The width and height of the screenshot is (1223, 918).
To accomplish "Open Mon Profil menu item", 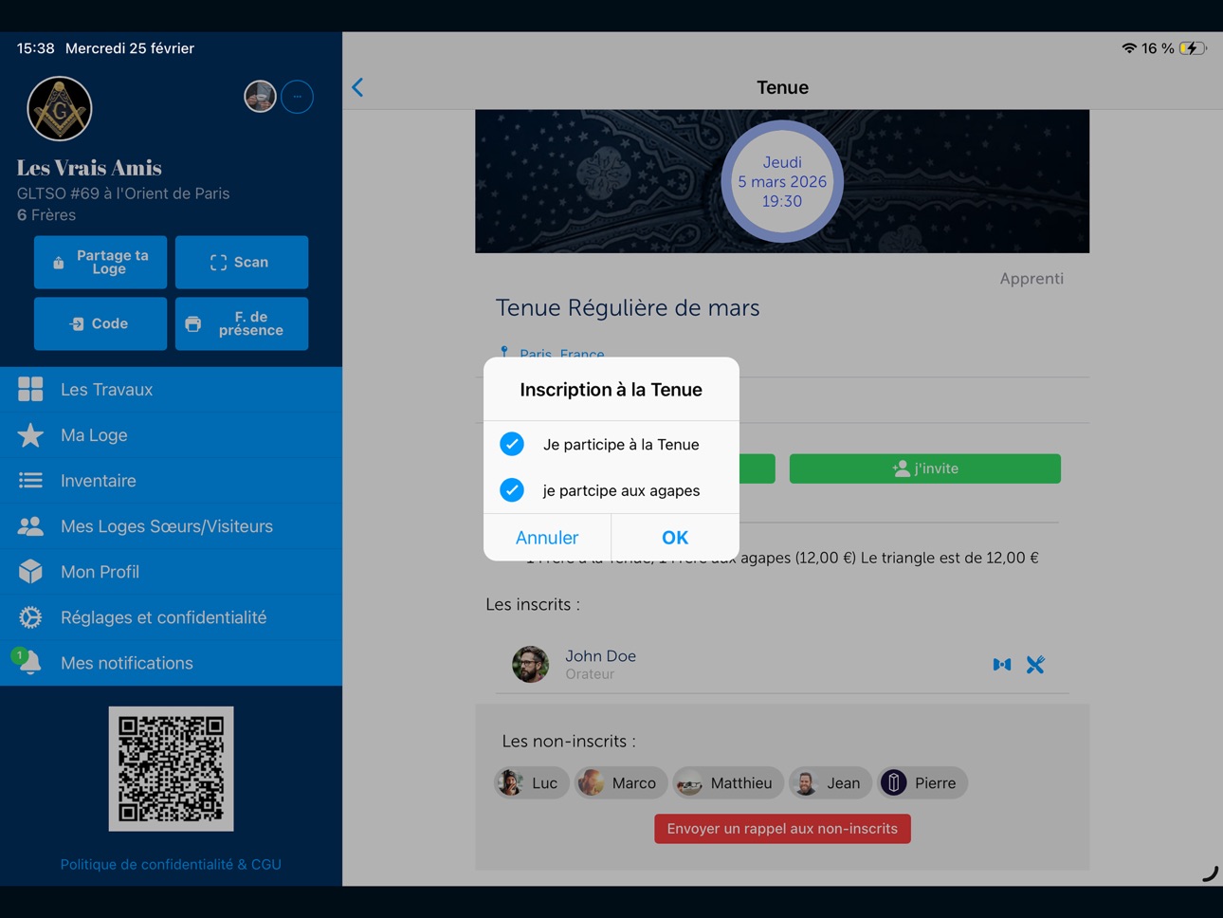I will 171,572.
